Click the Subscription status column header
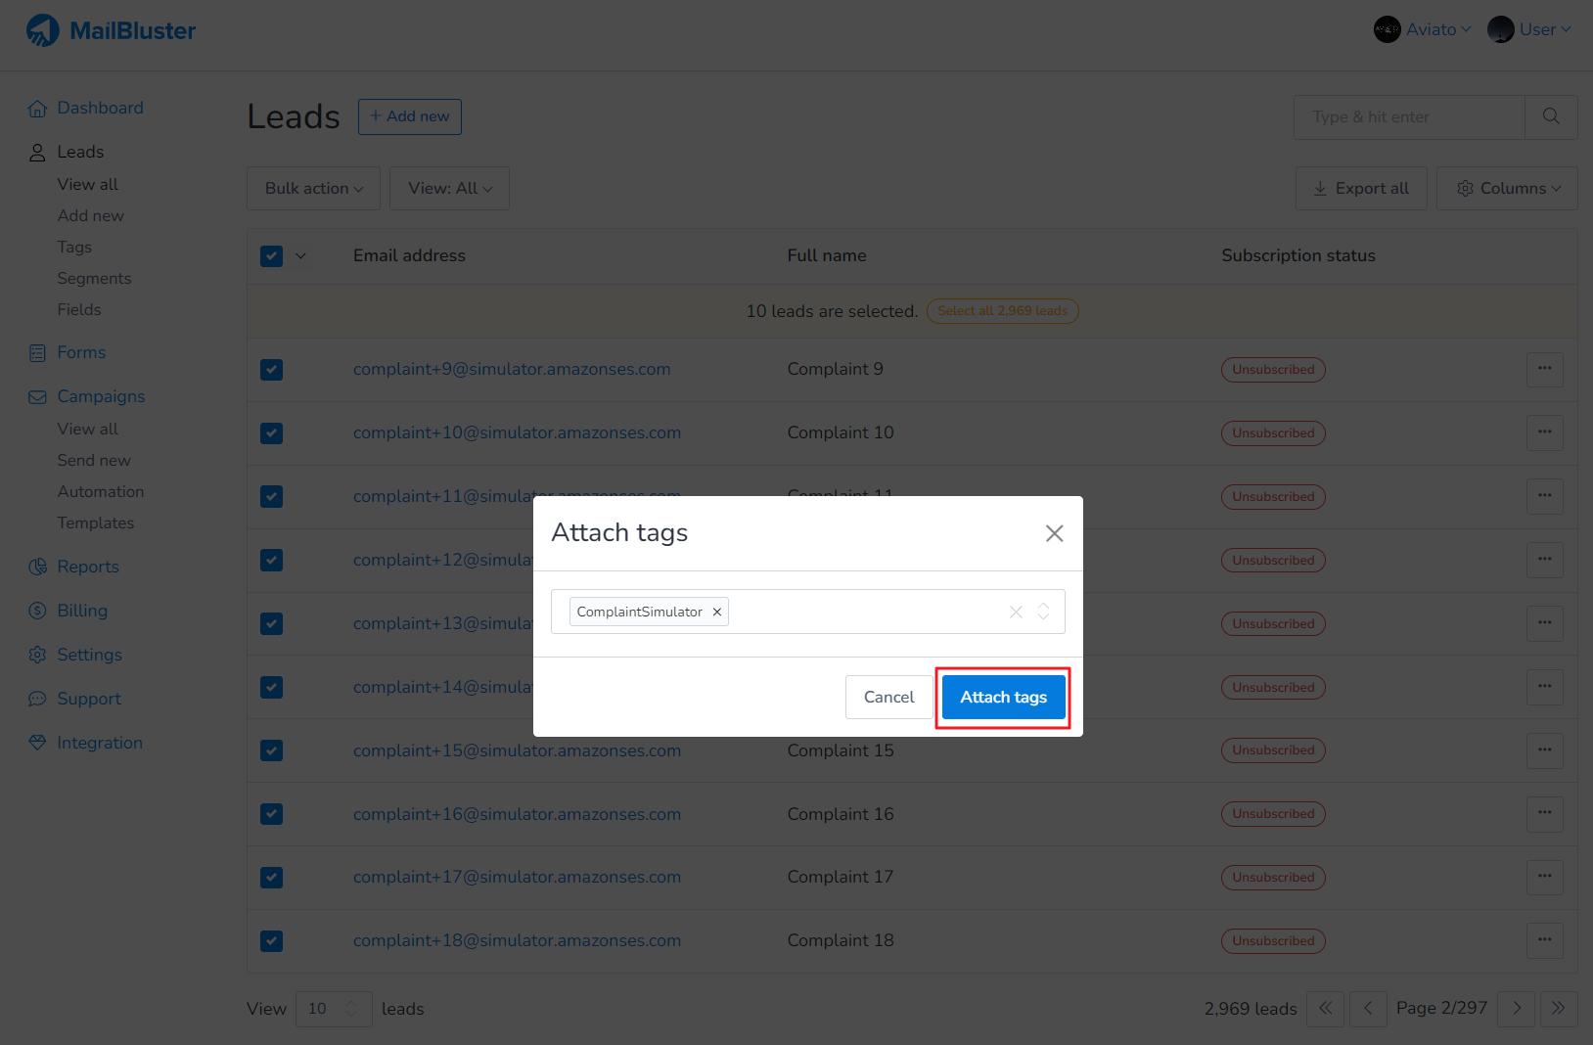The height and width of the screenshot is (1045, 1593). click(1298, 255)
